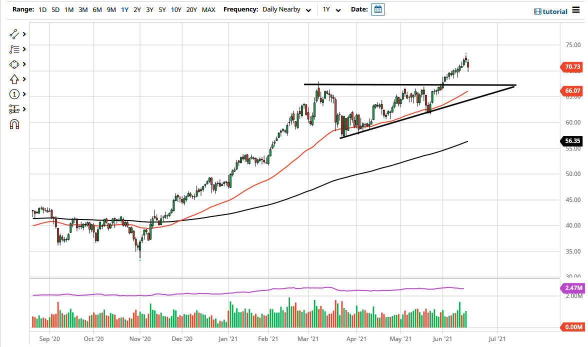
Task: Open the Daily Nearby frequency dropdown
Action: tap(286, 9)
